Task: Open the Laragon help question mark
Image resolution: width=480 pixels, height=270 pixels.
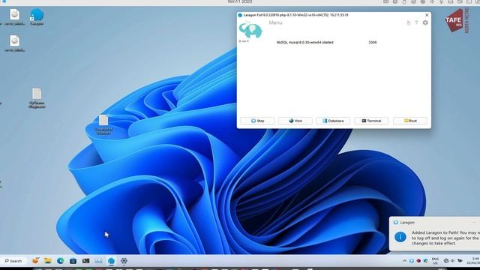Action: point(416,22)
